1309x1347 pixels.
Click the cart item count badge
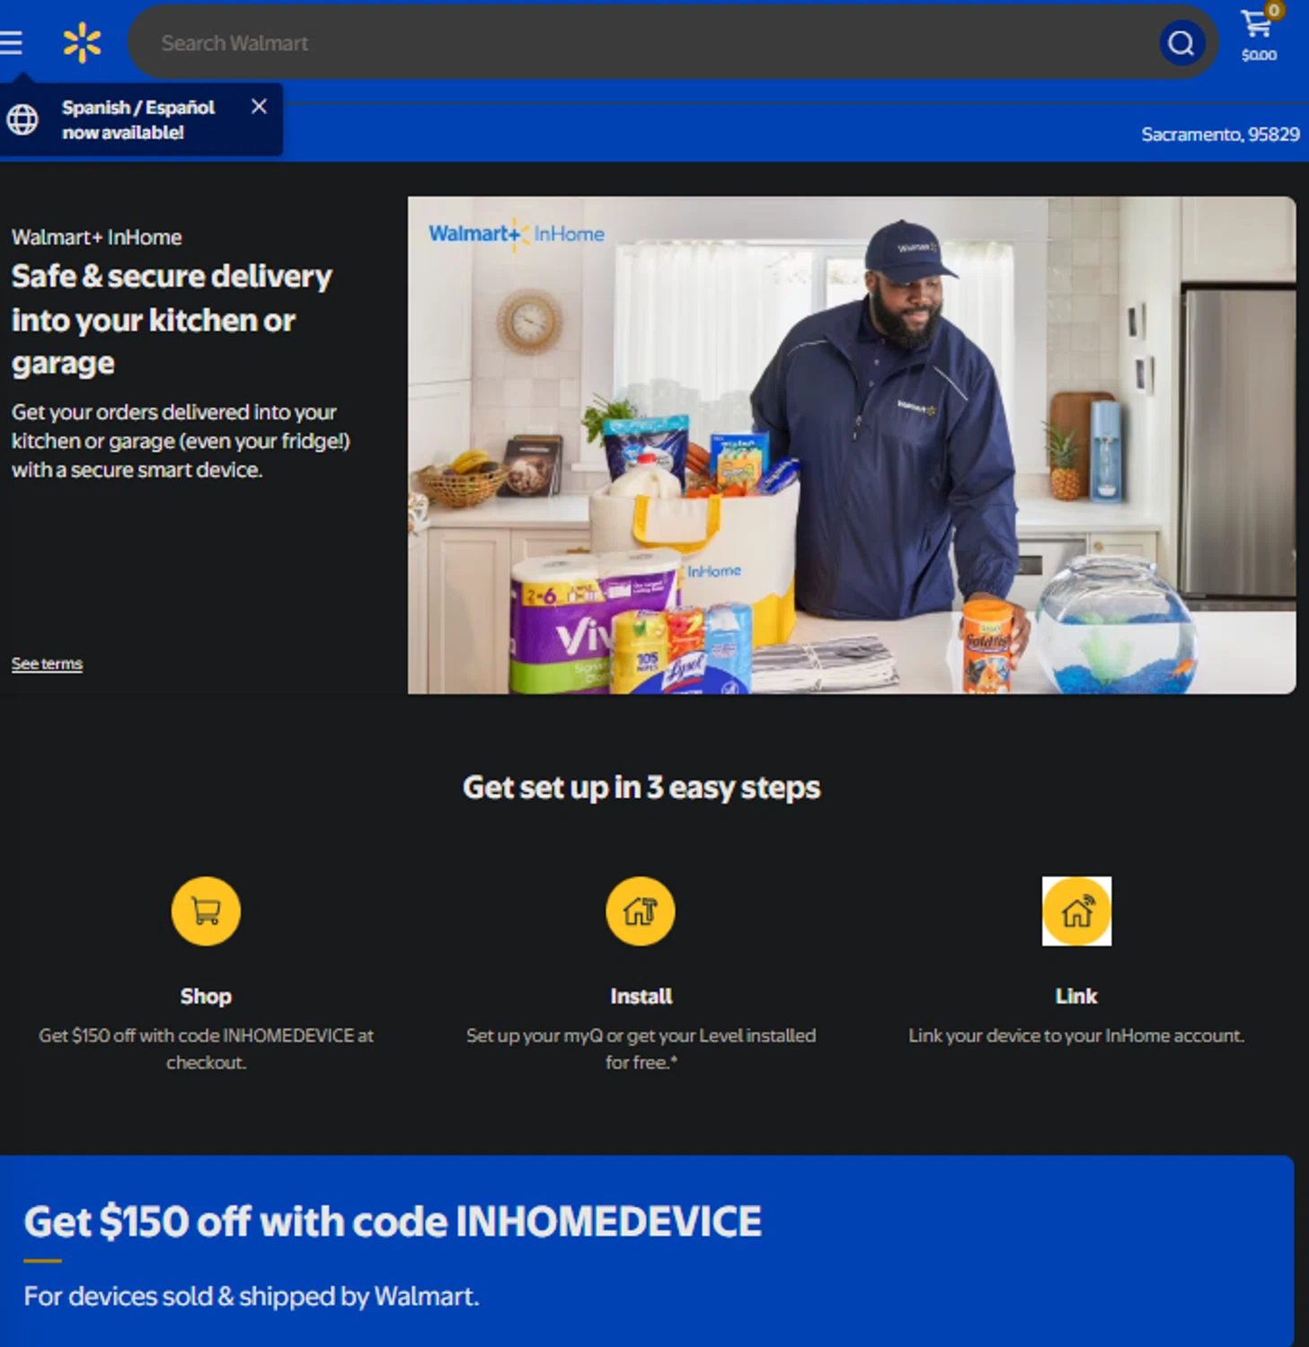tap(1274, 11)
